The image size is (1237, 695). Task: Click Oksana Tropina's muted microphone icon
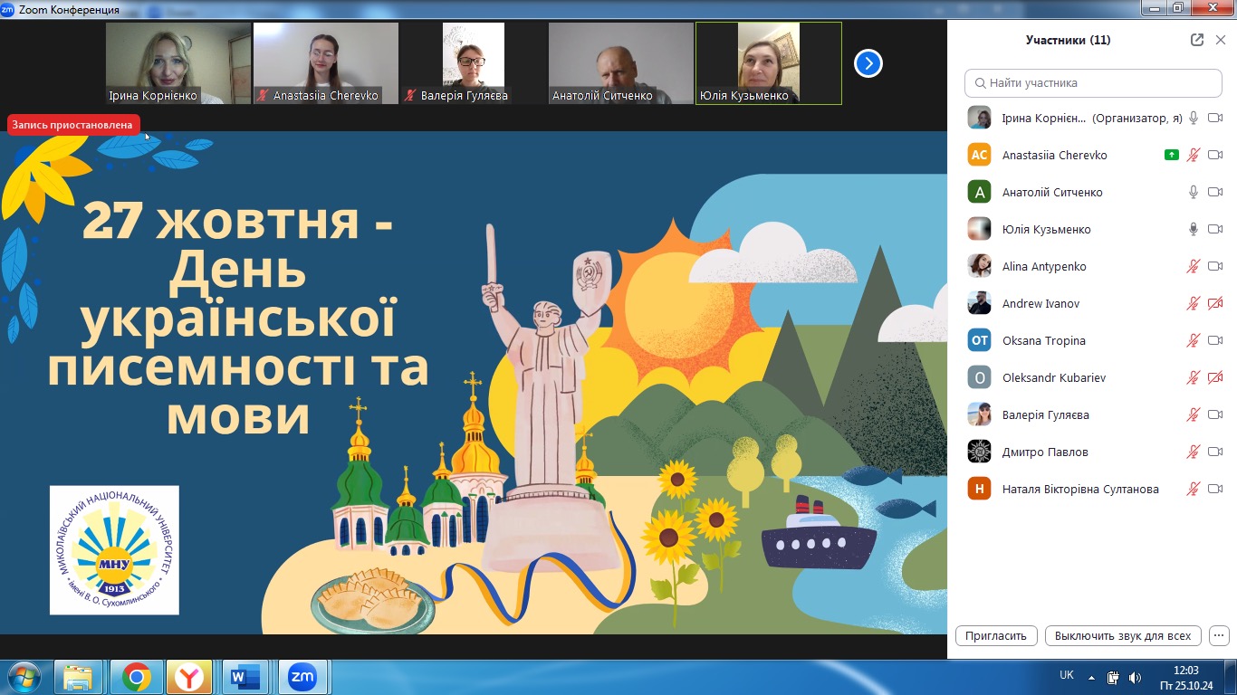[1194, 340]
